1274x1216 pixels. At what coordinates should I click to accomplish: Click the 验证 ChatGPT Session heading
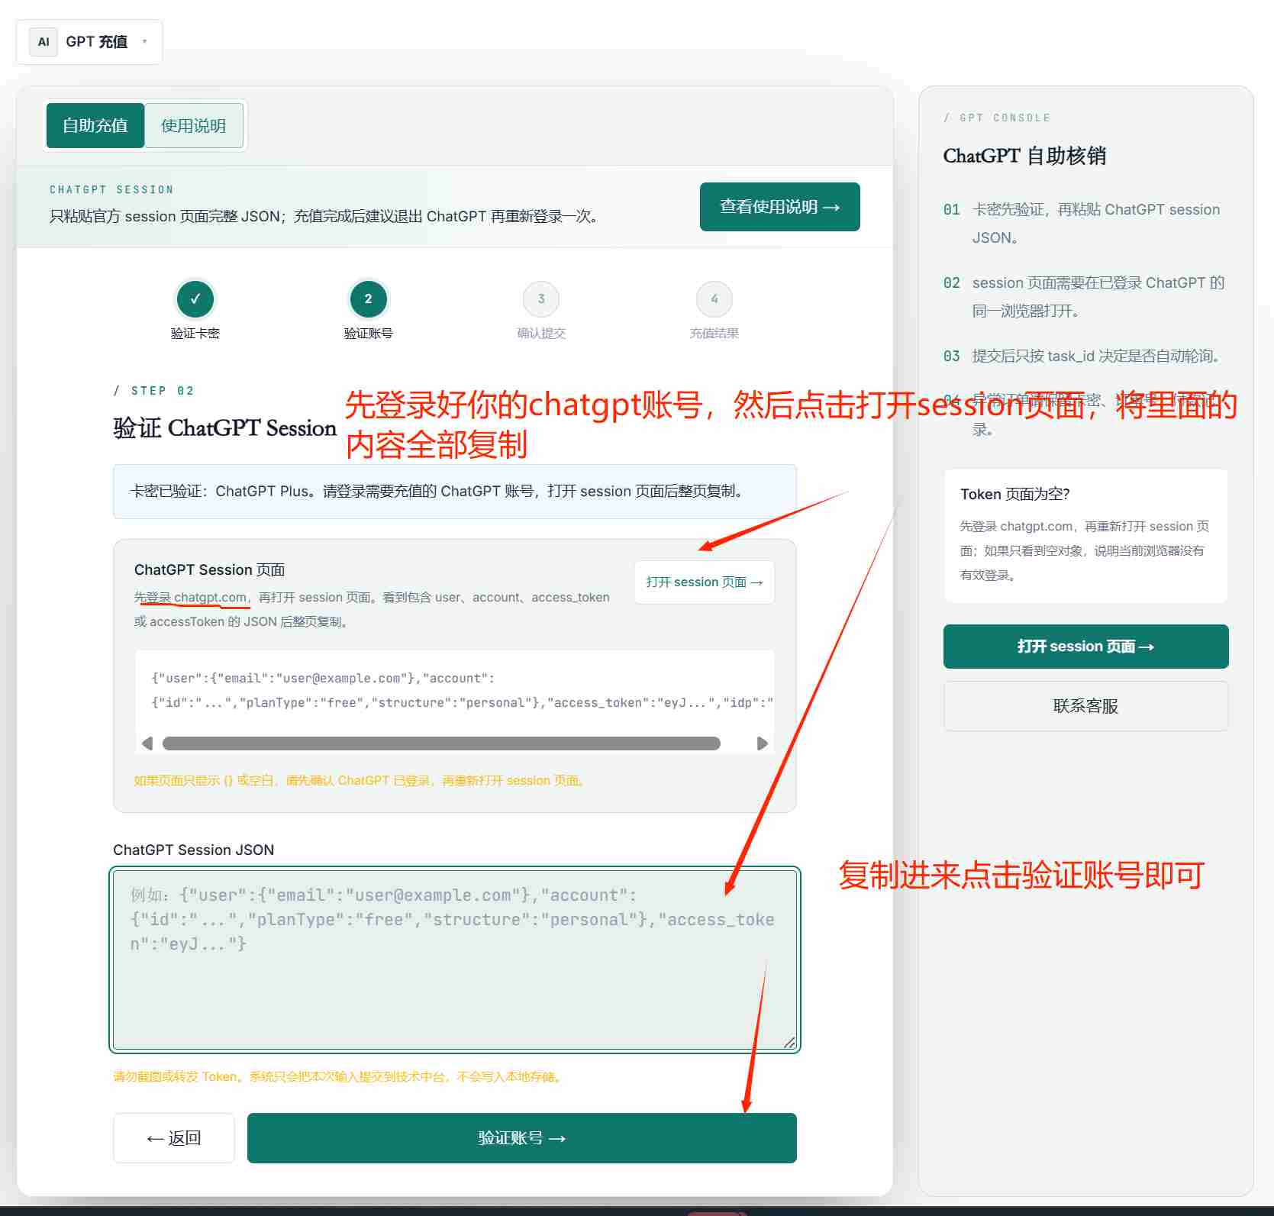click(224, 427)
